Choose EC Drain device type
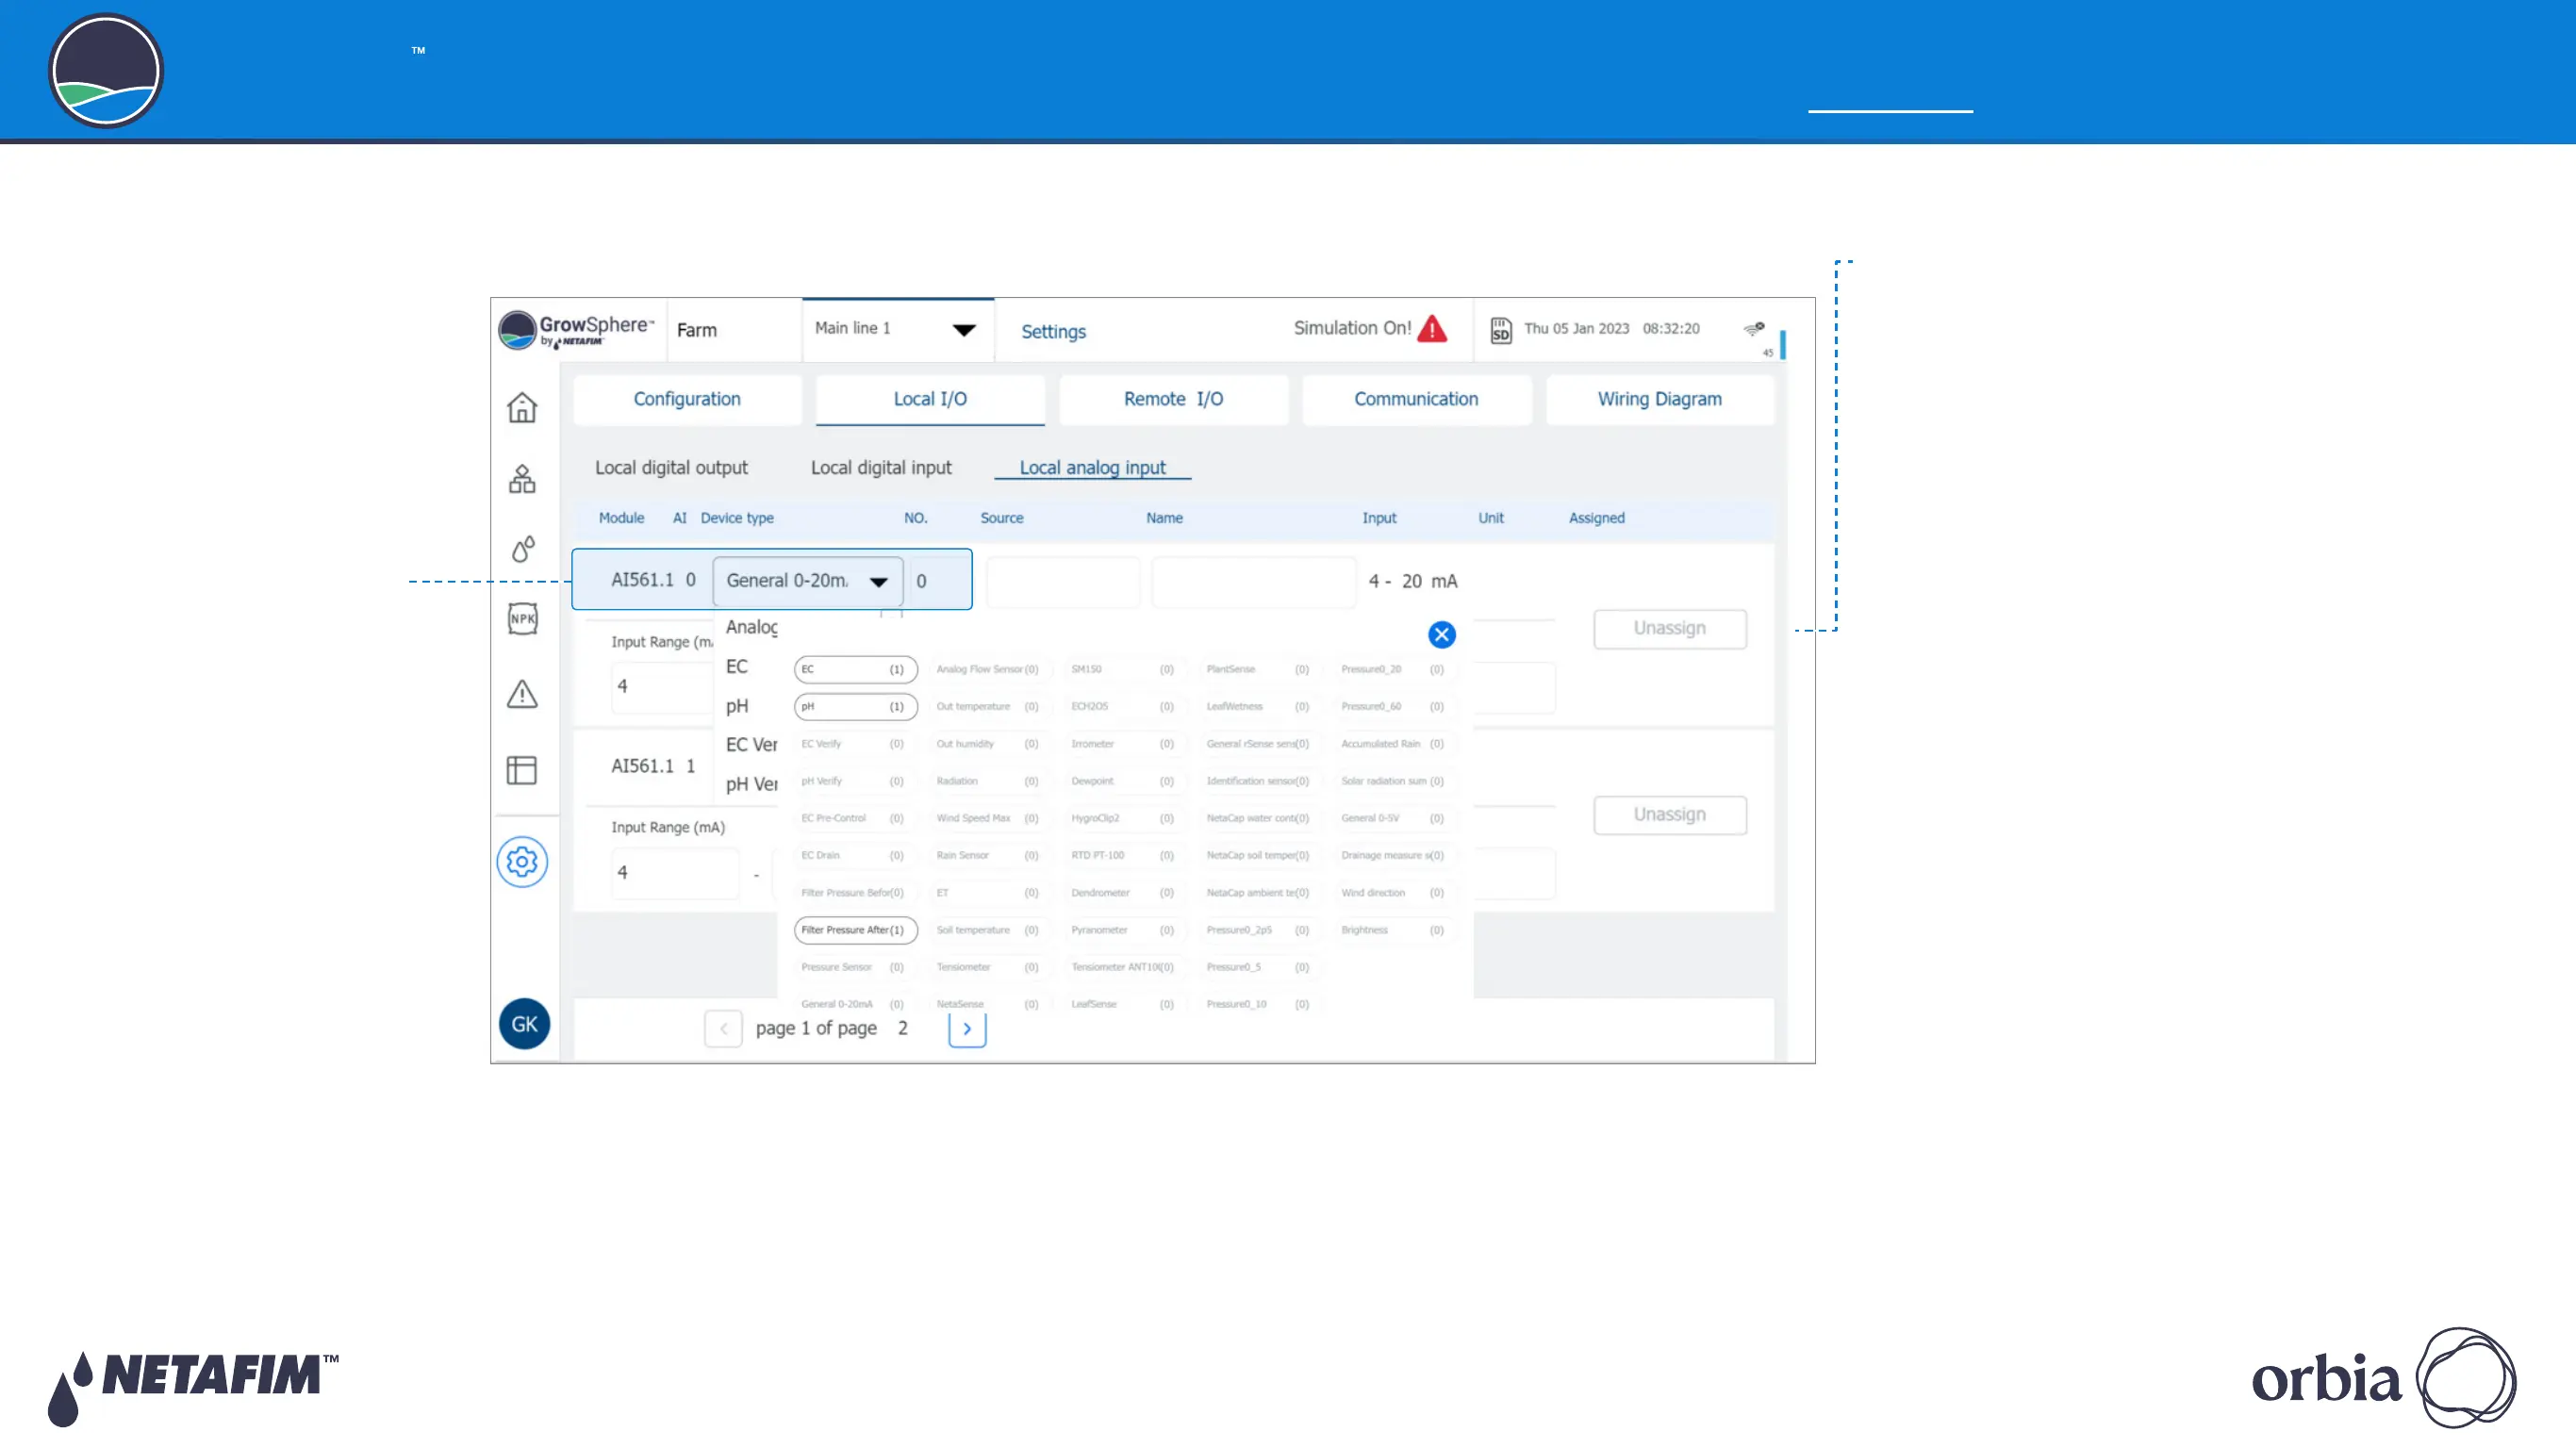 pyautogui.click(x=855, y=855)
